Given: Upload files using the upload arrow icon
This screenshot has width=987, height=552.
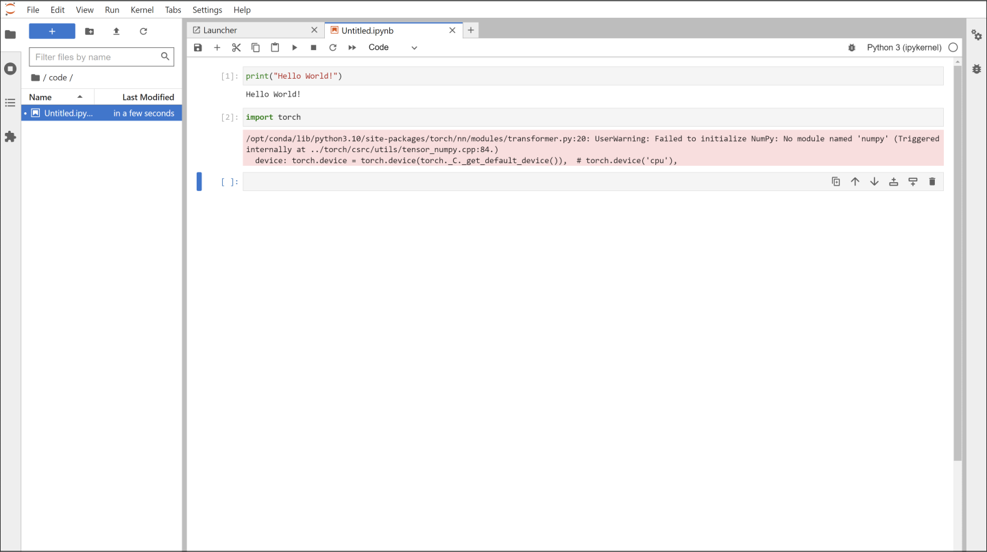Looking at the screenshot, I should tap(116, 31).
